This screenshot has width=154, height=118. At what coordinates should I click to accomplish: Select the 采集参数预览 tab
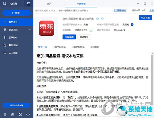(78, 47)
